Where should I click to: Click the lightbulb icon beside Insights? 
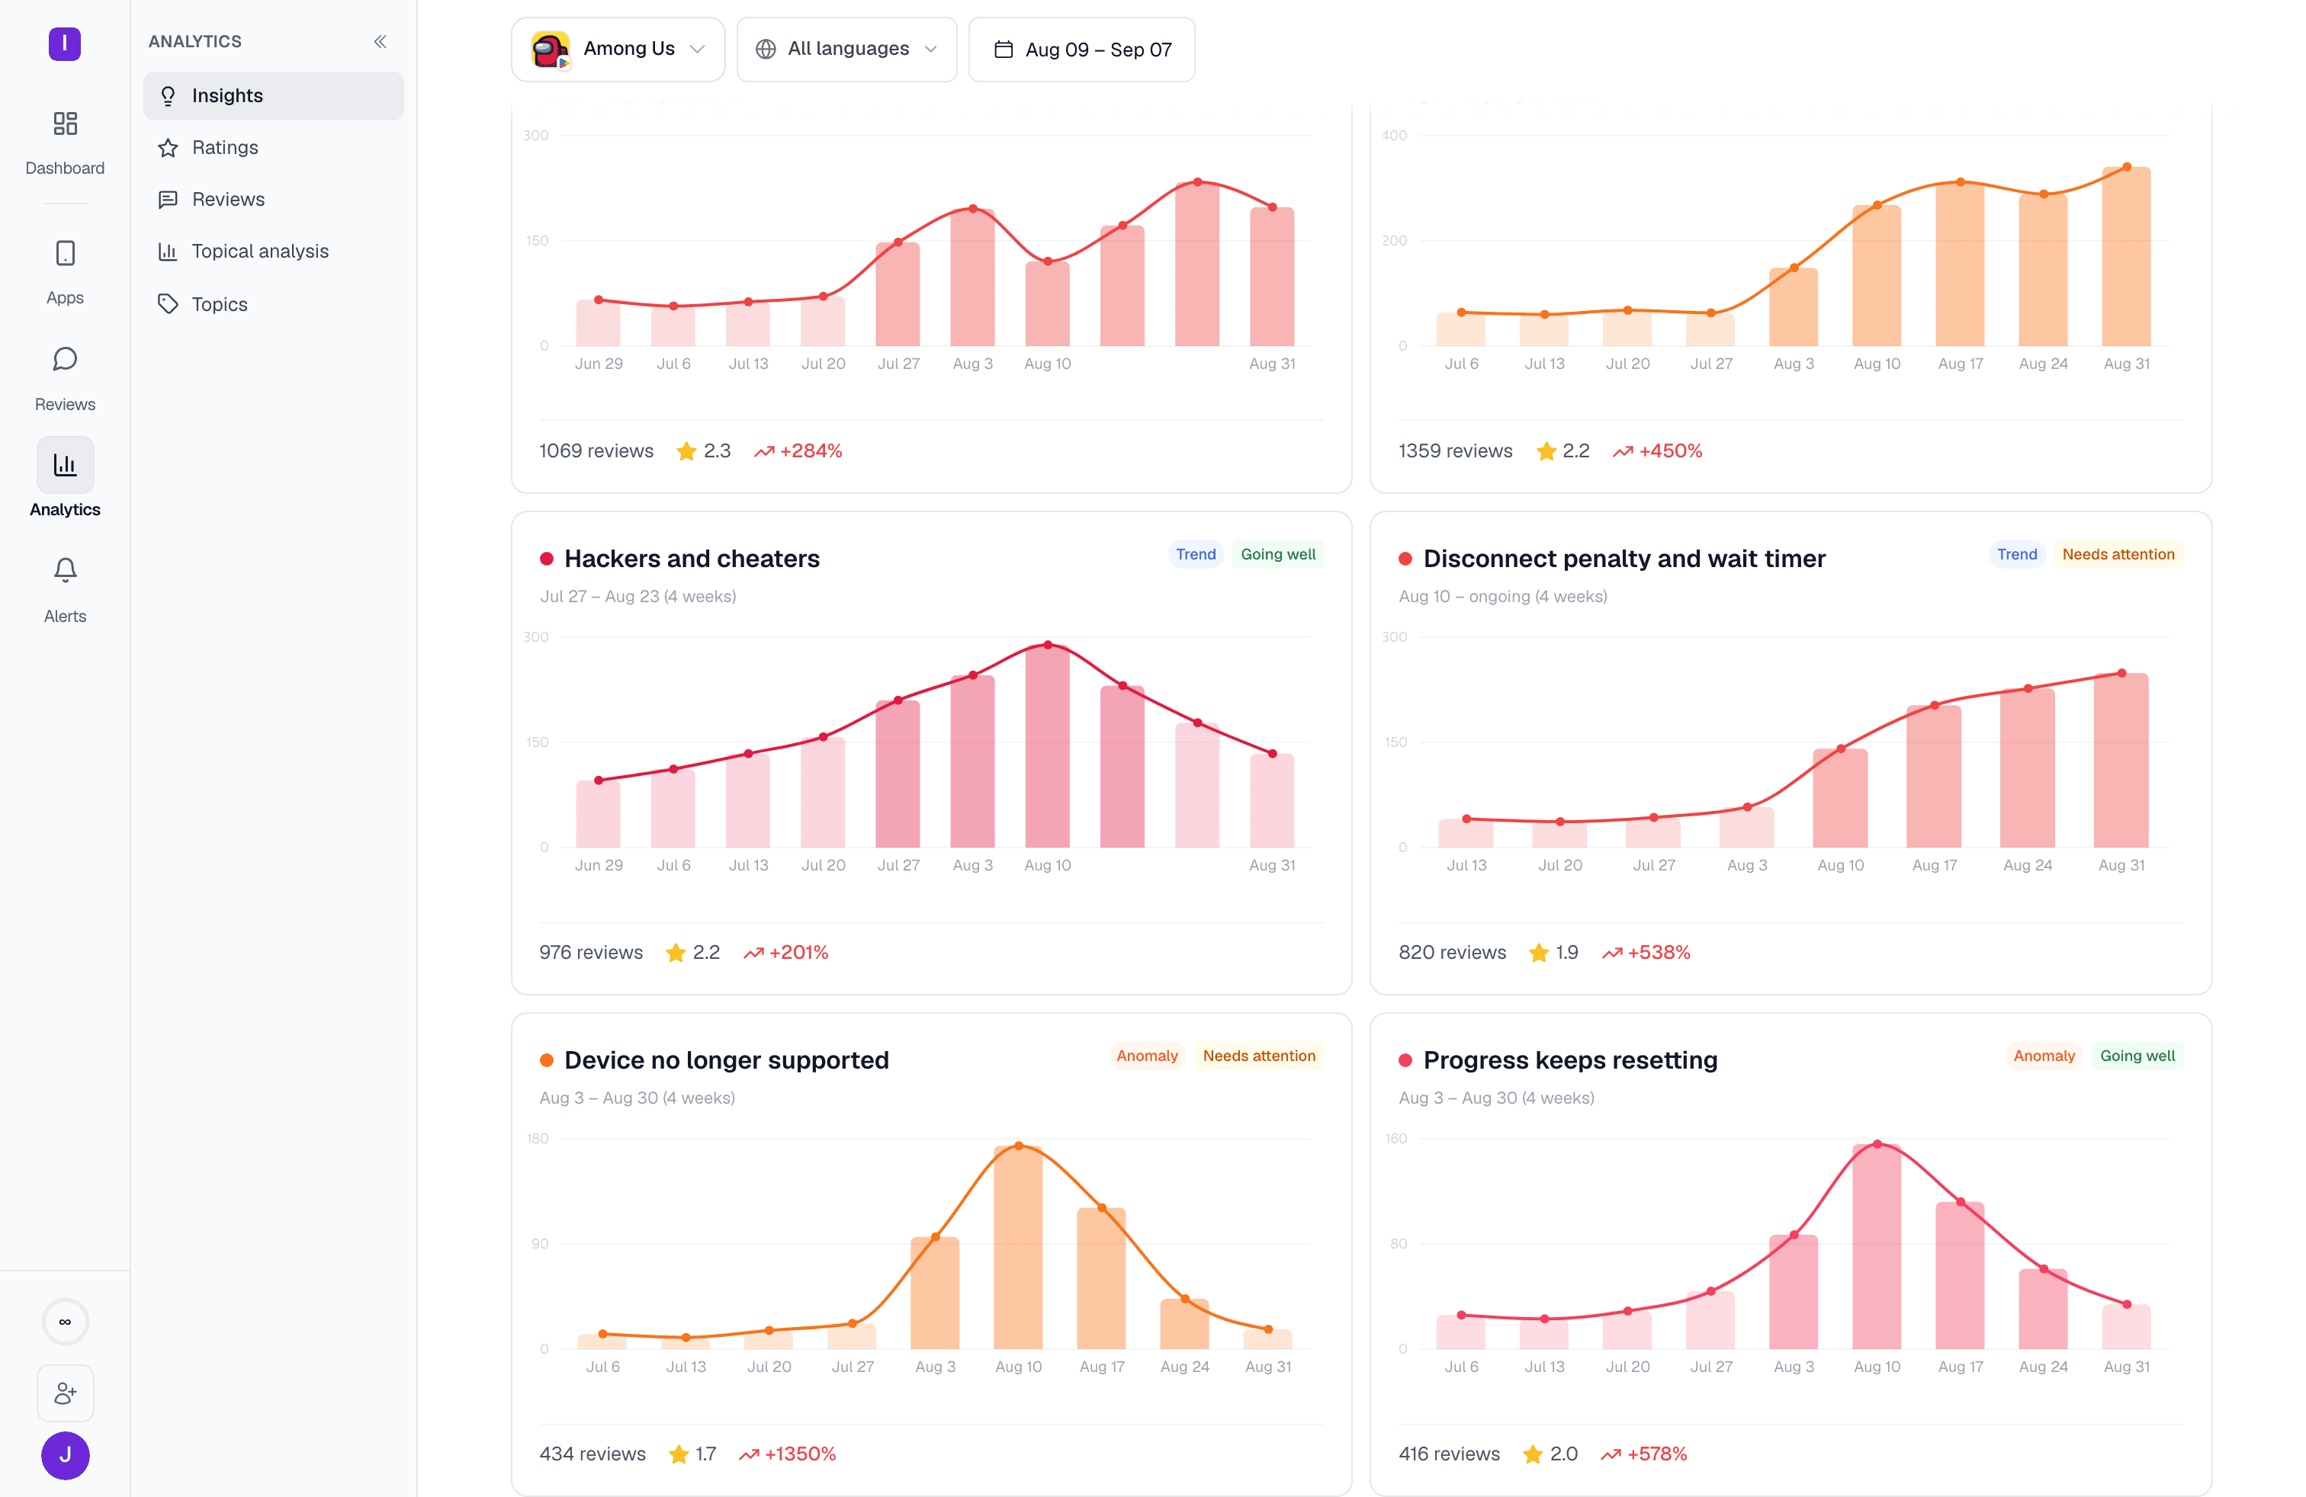[168, 96]
